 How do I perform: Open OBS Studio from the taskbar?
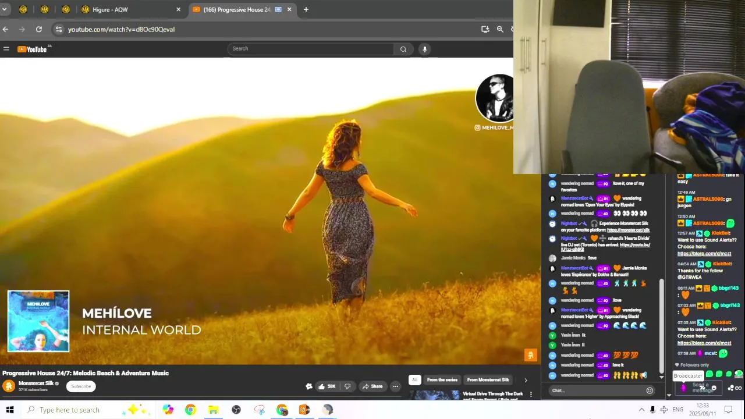coord(236,410)
